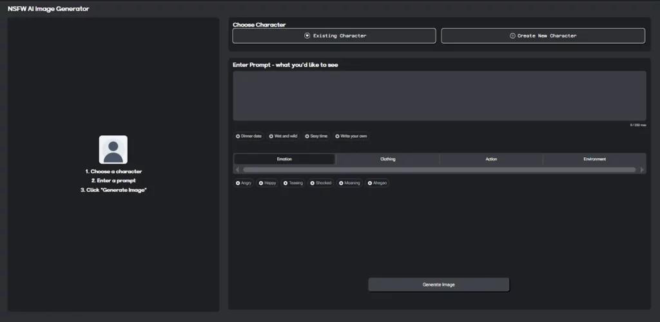
Task: Toggle the Teasing emotion tag
Action: (x=293, y=183)
